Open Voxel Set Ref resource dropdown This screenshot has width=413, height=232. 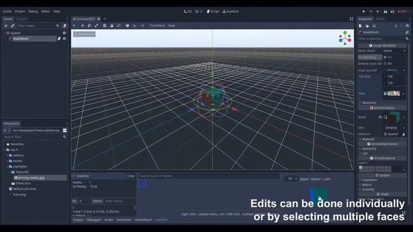click(x=404, y=70)
